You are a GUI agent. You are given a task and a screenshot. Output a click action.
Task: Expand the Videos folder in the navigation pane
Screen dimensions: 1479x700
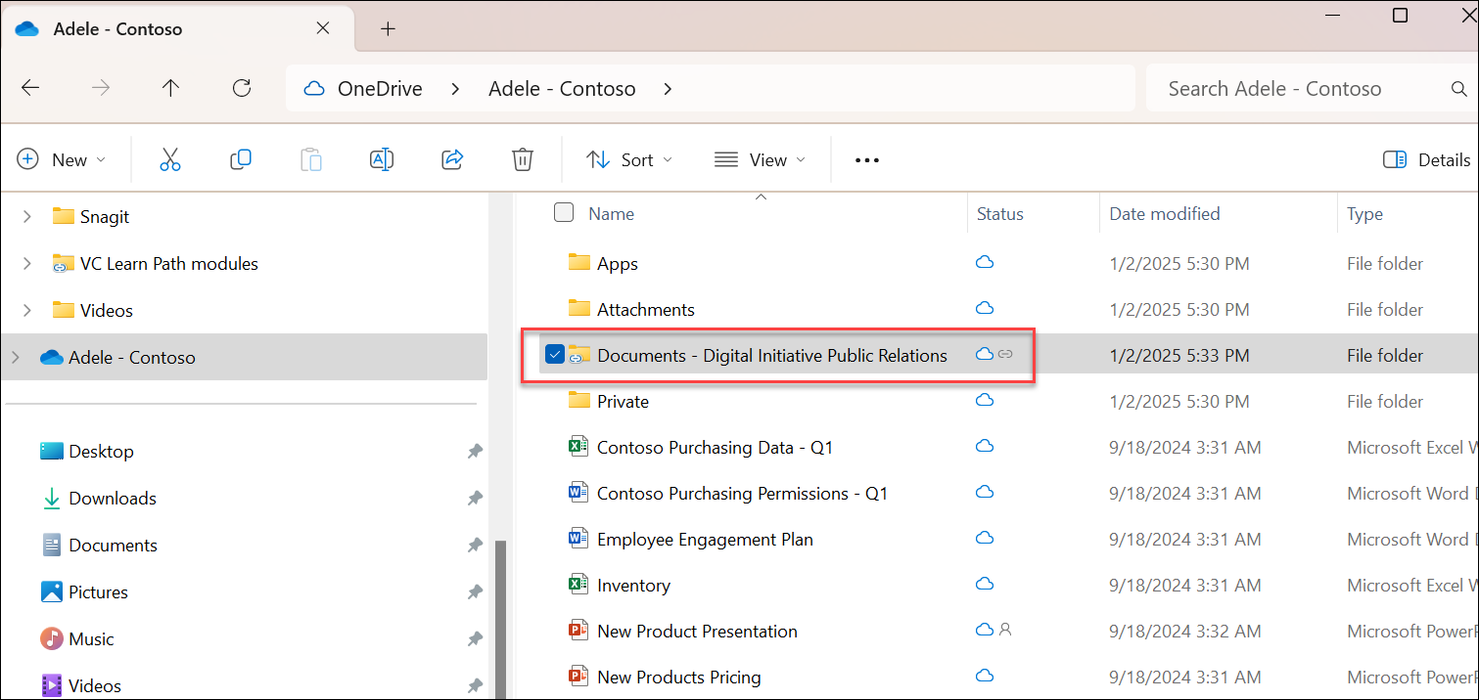(x=26, y=310)
